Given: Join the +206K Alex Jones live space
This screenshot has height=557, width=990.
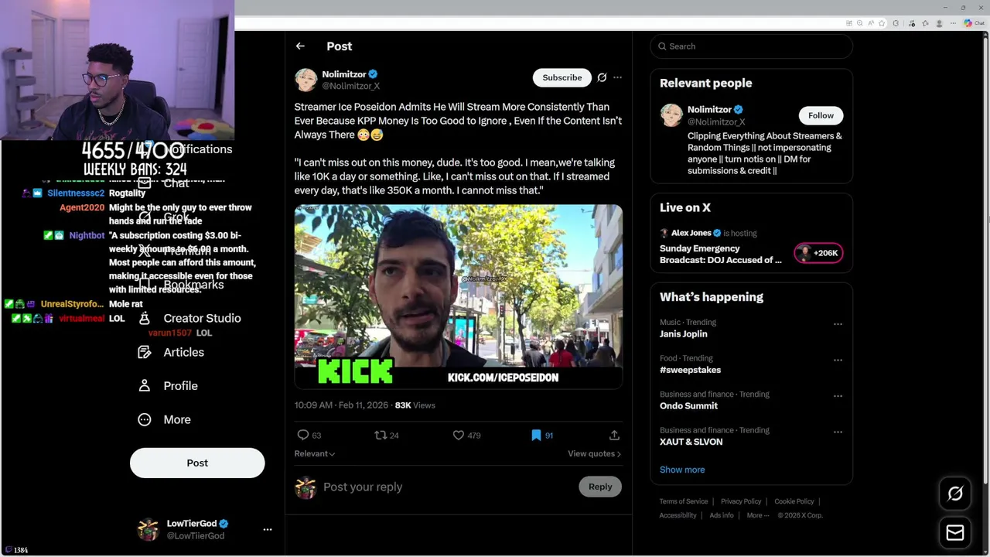Looking at the screenshot, I should click(x=818, y=253).
